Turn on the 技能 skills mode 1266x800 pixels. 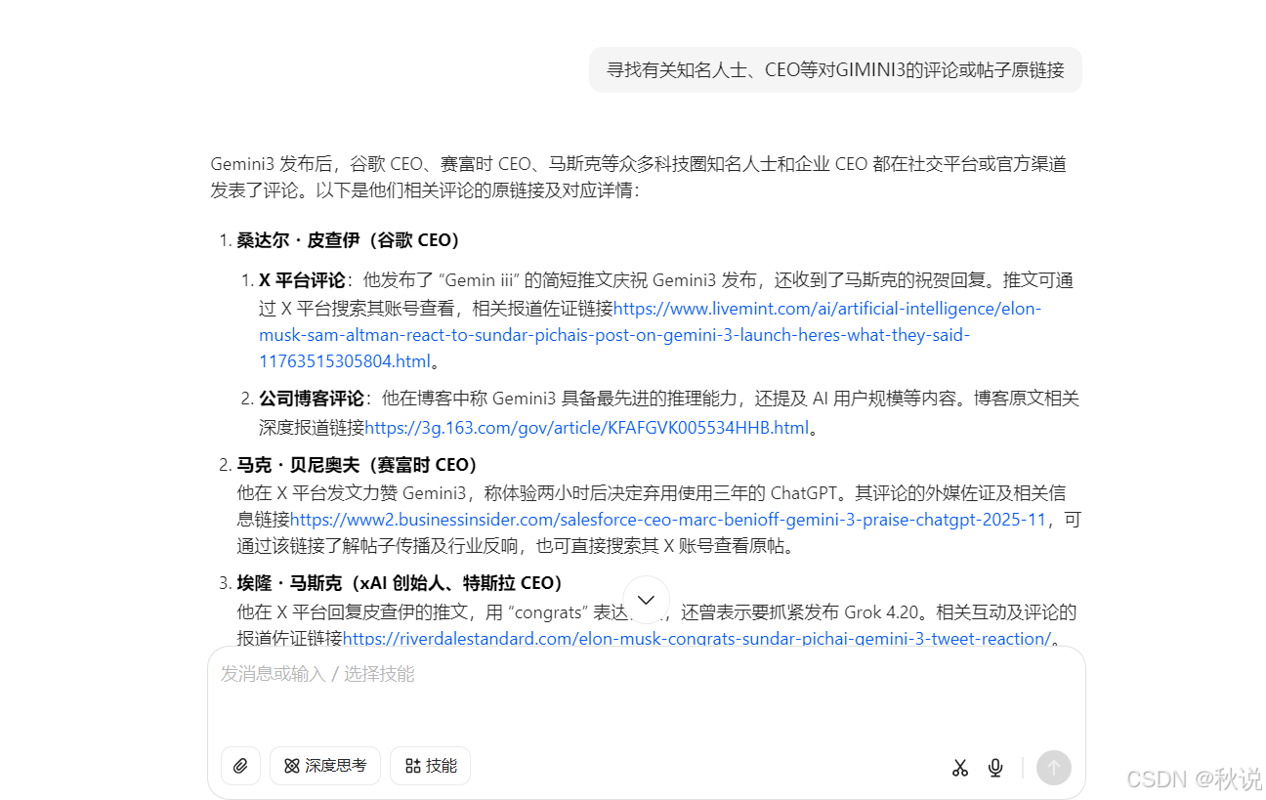[430, 766]
